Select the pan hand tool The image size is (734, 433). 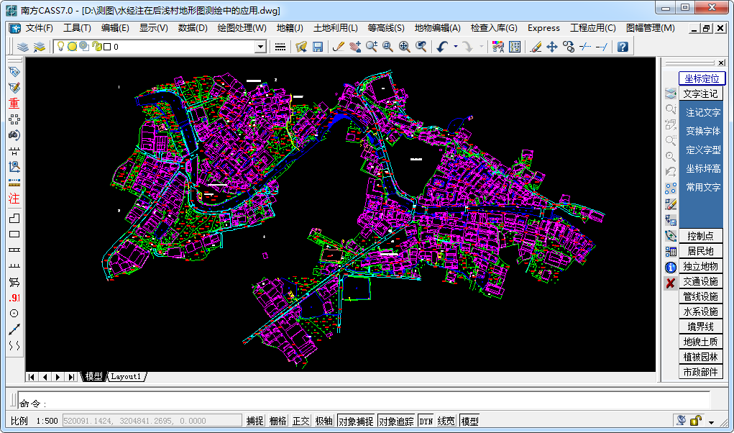coord(355,47)
